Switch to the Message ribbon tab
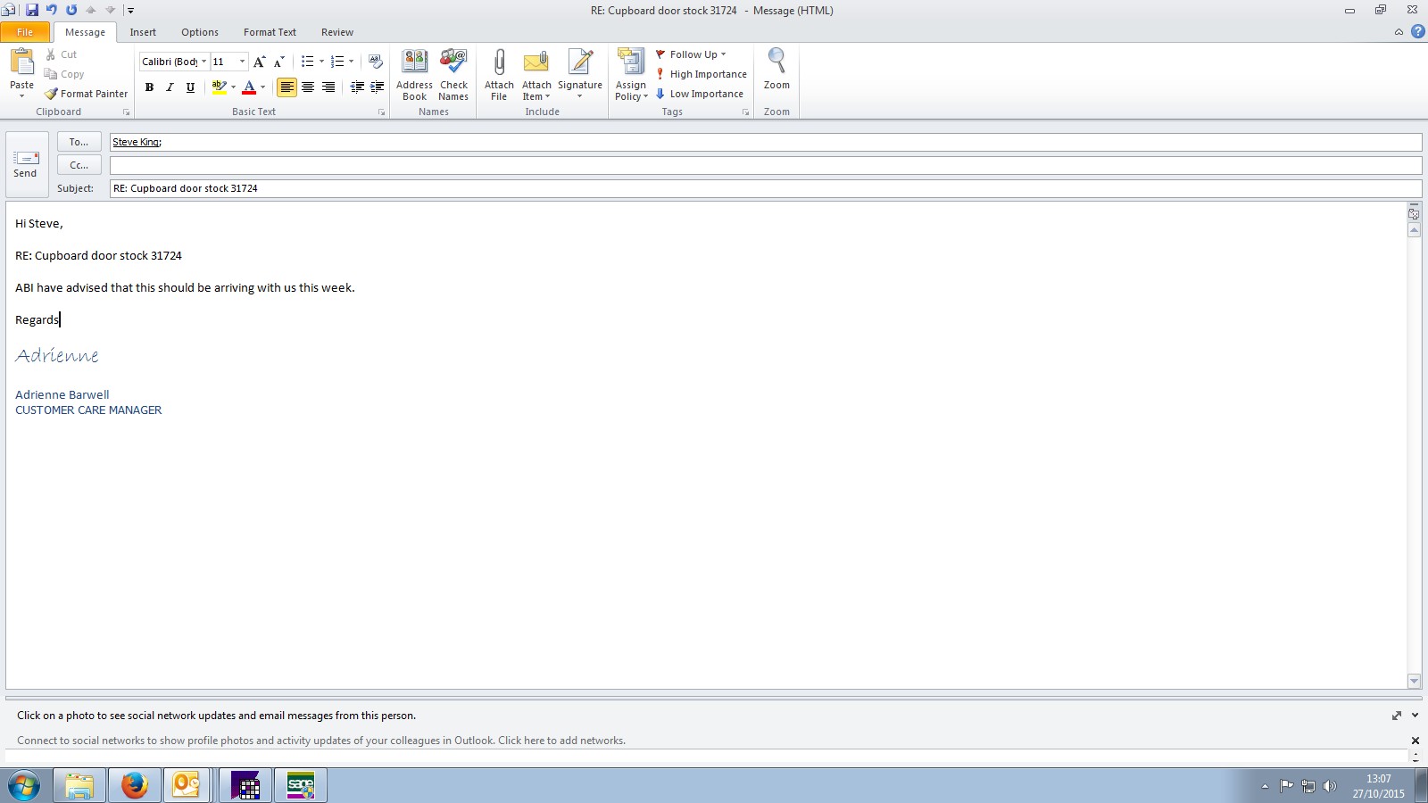 click(x=85, y=32)
